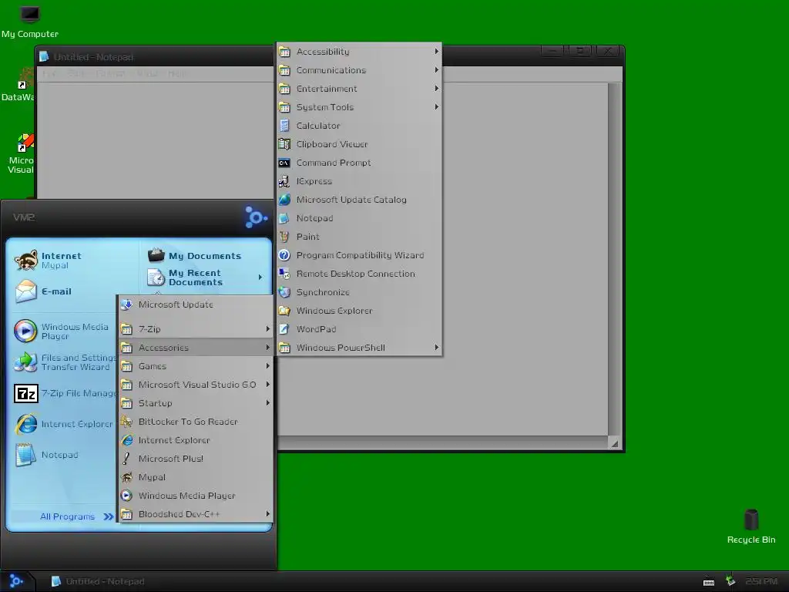Click the VM2 user name header
This screenshot has width=789, height=592.
point(24,217)
